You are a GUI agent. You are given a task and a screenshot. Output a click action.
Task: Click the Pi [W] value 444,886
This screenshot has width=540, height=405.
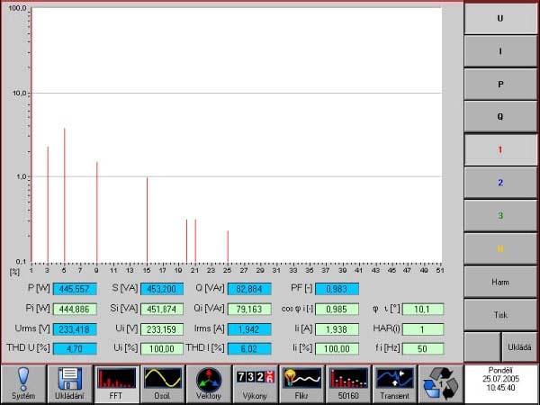pos(75,310)
